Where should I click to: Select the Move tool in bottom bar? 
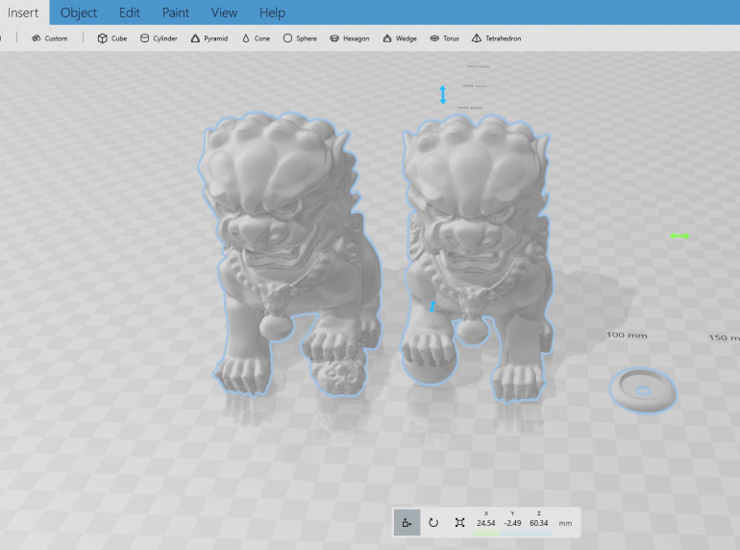tap(407, 523)
